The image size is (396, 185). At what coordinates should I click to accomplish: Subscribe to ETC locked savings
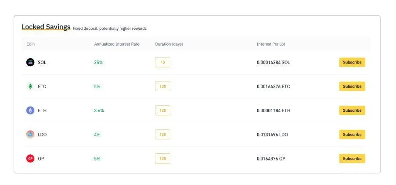tap(352, 86)
